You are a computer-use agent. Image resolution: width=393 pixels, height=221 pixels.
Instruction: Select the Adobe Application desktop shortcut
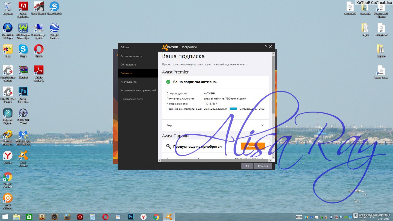pos(23,10)
